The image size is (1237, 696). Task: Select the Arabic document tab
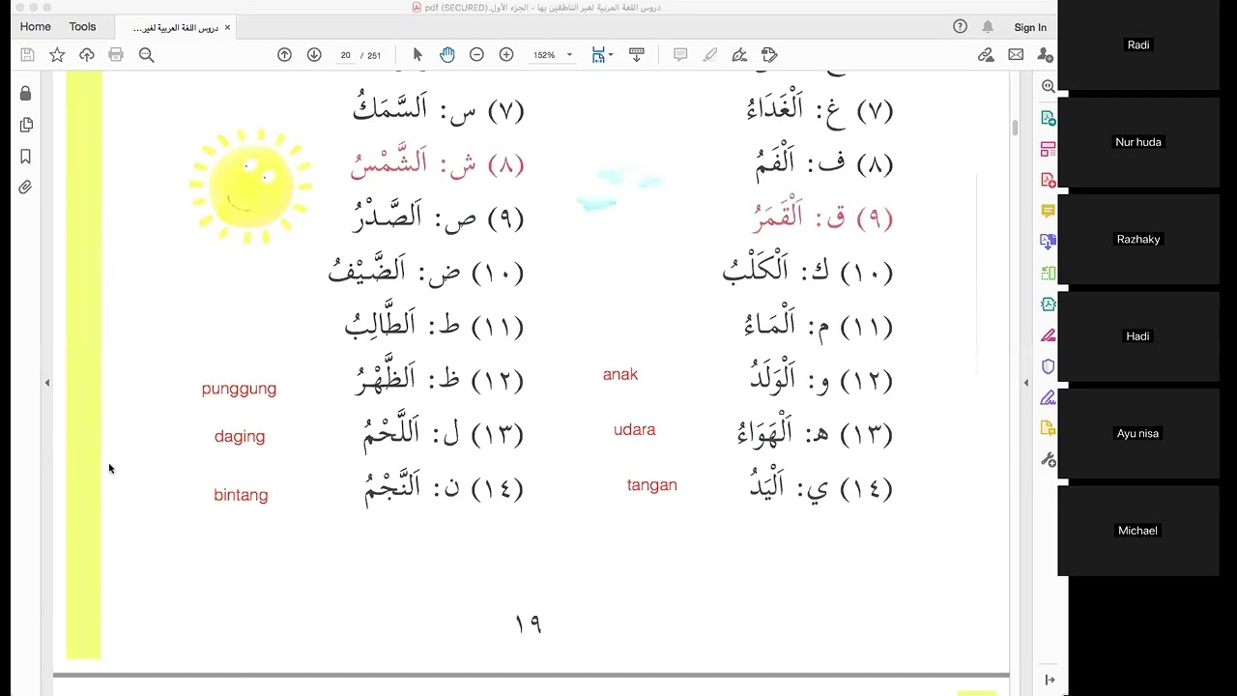[x=174, y=27]
